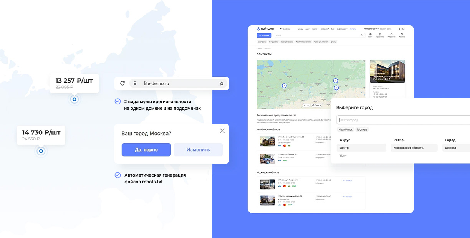Click the magnifier icon in the search bar
The image size is (470, 238).
pyautogui.click(x=362, y=35)
